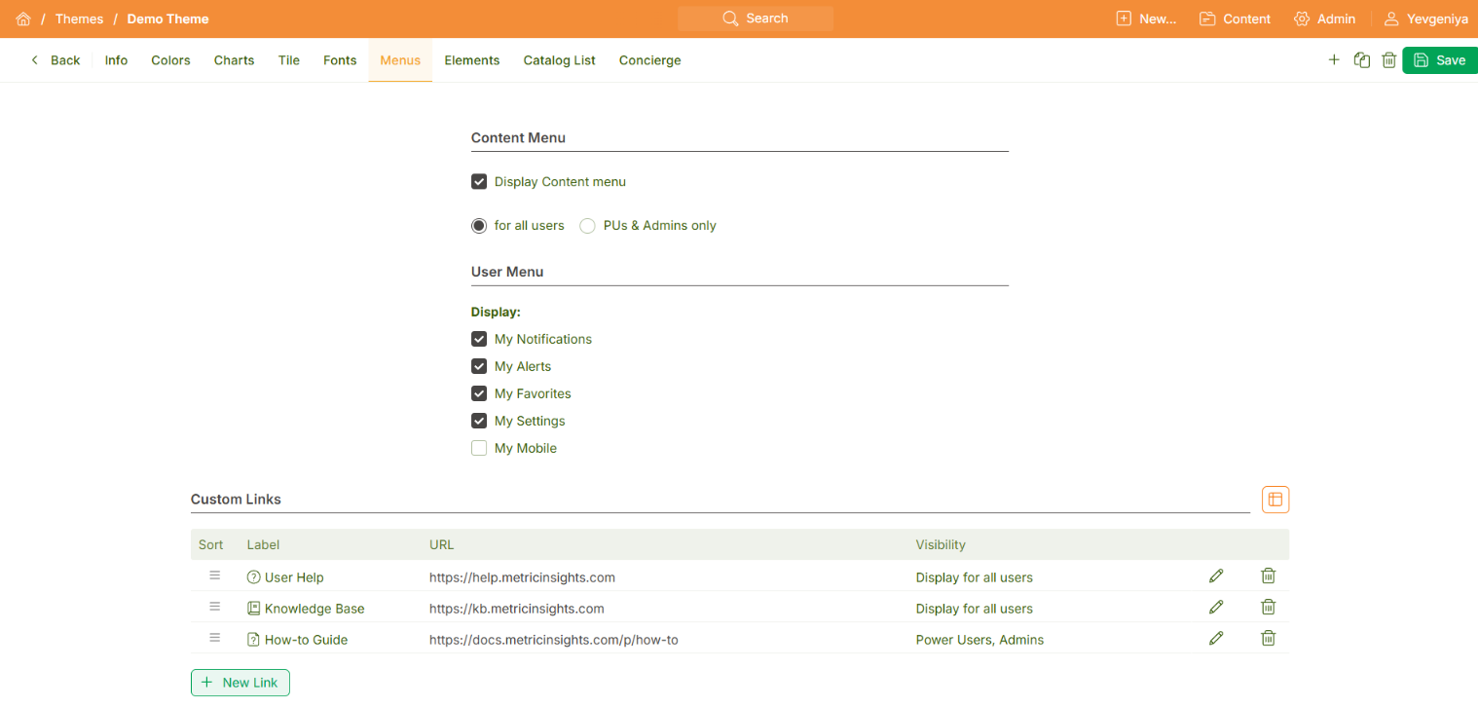Open the Custom Links table layout icon
The width and height of the screenshot is (1478, 705).
click(1275, 500)
